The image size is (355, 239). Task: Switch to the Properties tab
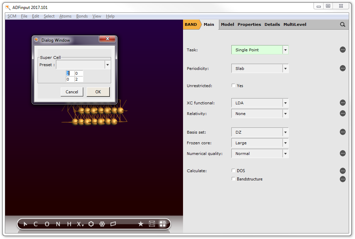point(249,24)
